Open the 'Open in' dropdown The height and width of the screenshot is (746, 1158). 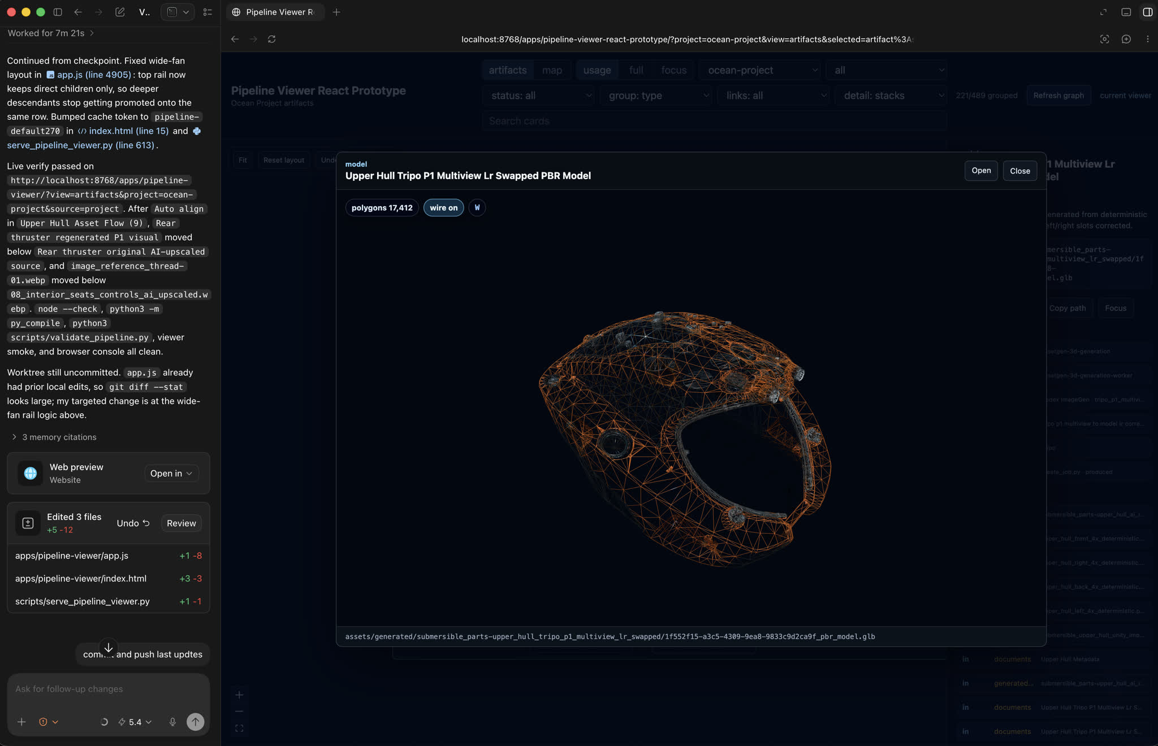click(x=171, y=473)
